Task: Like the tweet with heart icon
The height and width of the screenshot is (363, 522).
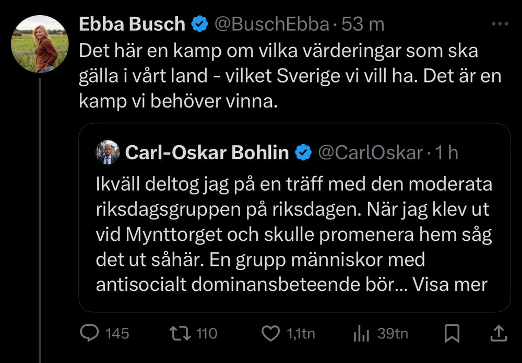Action: coord(270,333)
